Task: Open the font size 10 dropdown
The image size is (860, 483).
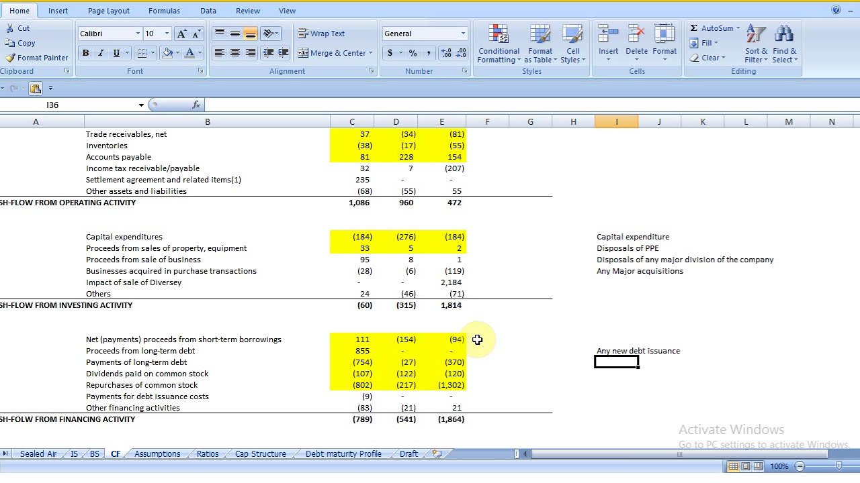Action: click(167, 34)
